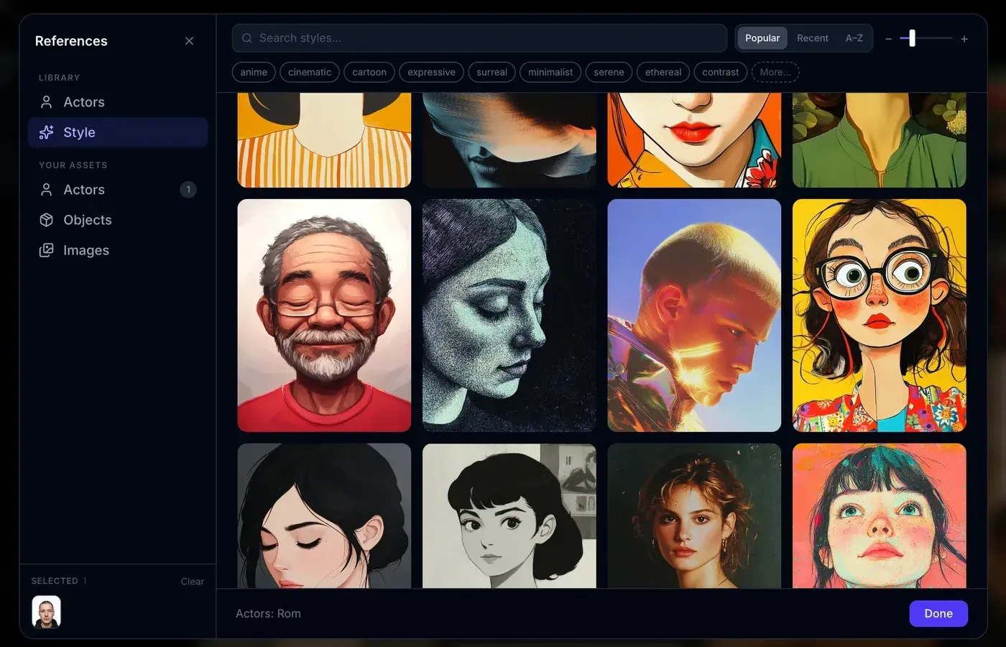The image size is (1006, 647).
Task: Switch to the Recent tab
Action: point(812,37)
